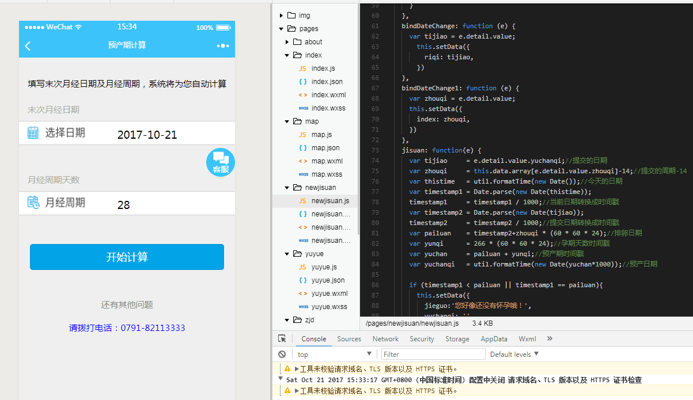Screen dimensions: 693x400
Task: Click the console Filter input field
Action: 433,354
